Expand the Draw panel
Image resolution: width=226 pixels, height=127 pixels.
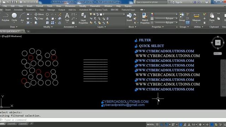pyautogui.click(x=14, y=27)
